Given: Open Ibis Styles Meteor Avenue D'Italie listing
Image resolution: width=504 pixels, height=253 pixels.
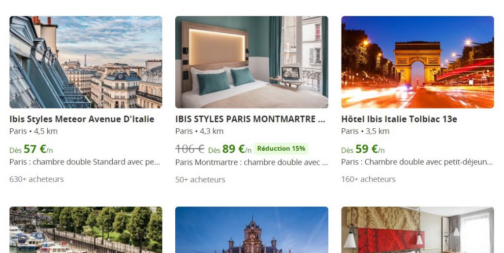Looking at the screenshot, I should point(82,119).
